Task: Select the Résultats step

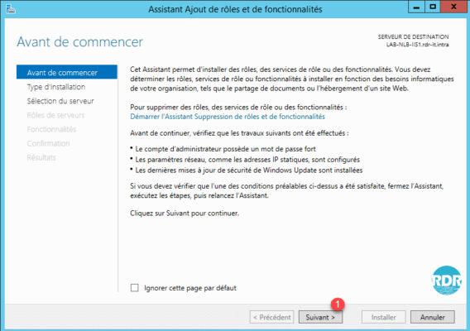Action: (x=41, y=157)
